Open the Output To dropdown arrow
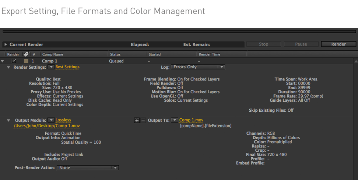This screenshot has height=180, width=358. (175, 120)
